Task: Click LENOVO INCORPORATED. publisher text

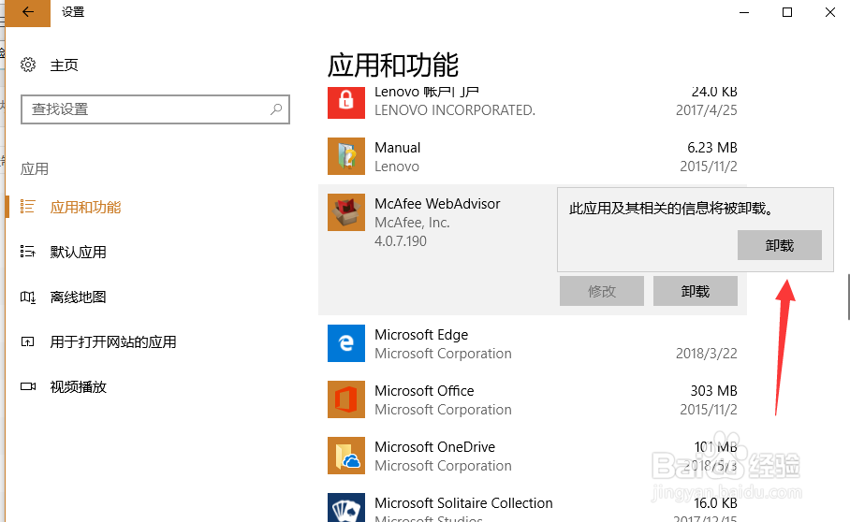Action: click(x=455, y=110)
